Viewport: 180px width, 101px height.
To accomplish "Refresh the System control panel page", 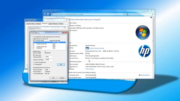I will (x=126, y=14).
